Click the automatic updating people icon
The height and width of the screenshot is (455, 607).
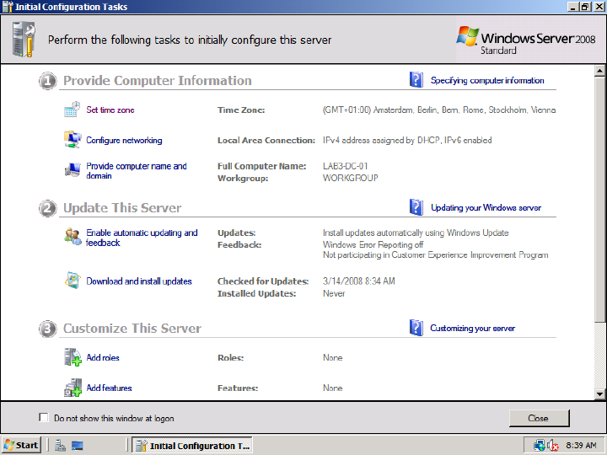pos(73,237)
